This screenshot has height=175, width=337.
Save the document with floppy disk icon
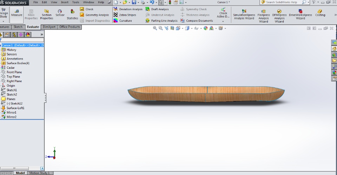(134, 2)
